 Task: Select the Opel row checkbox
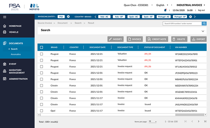pos(41,111)
